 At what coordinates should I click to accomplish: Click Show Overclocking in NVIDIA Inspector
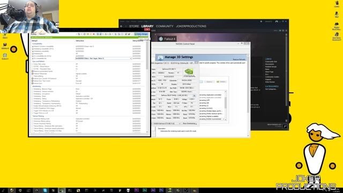point(189,124)
